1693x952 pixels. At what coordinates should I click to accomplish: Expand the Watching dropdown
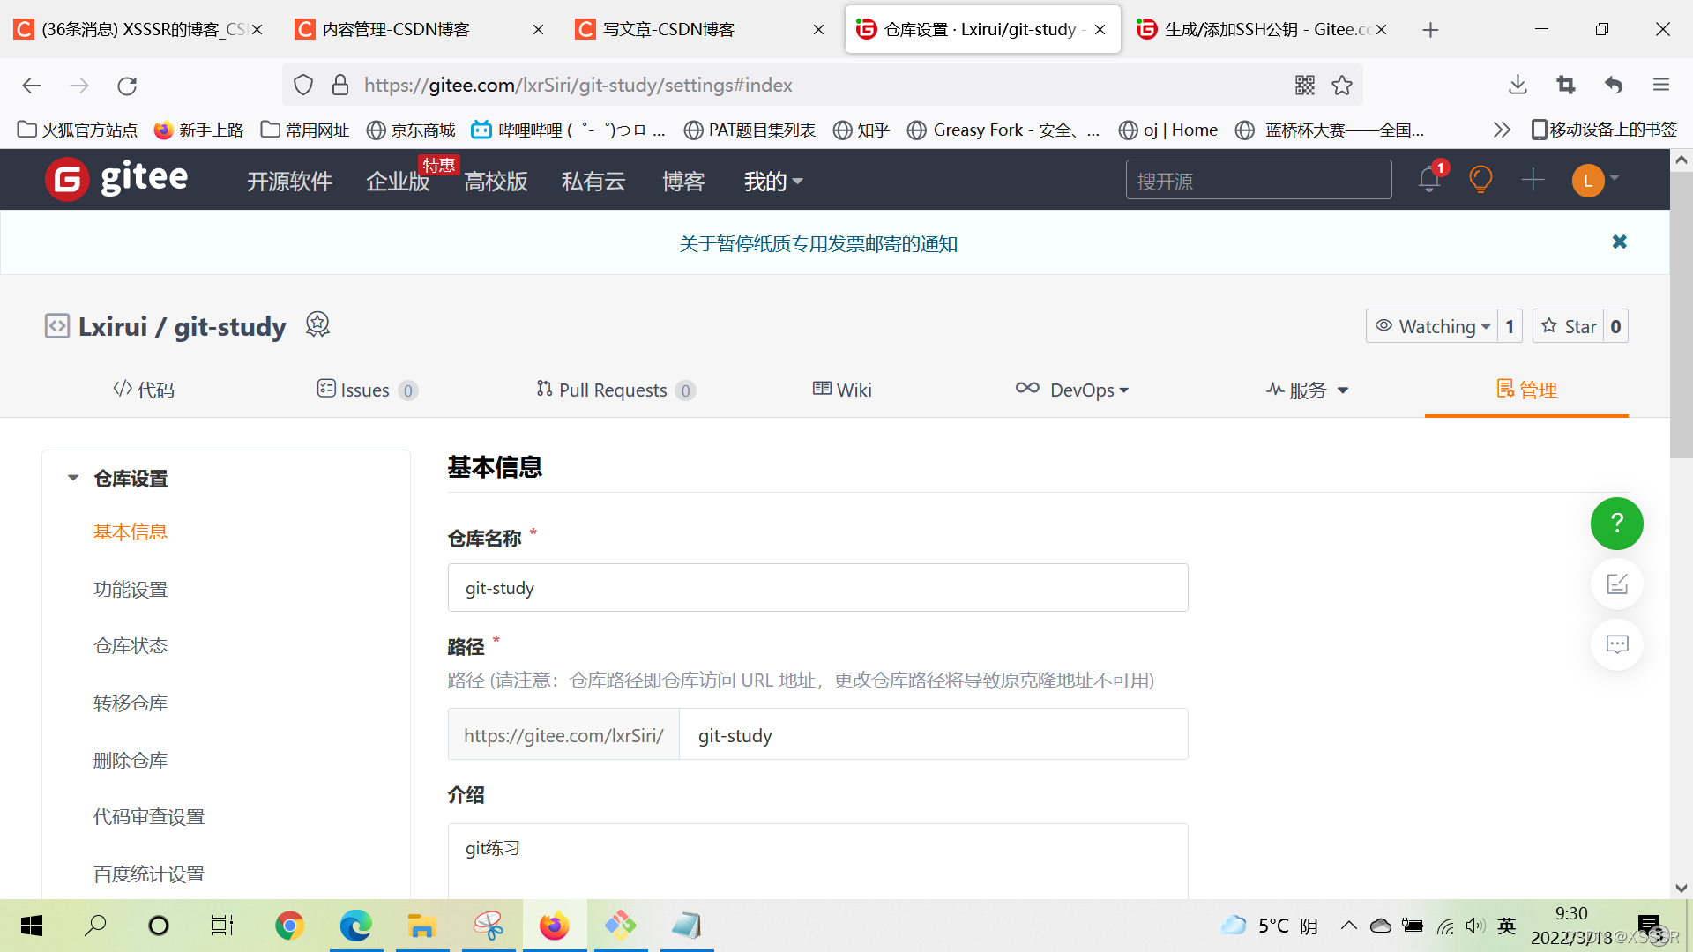click(1436, 325)
